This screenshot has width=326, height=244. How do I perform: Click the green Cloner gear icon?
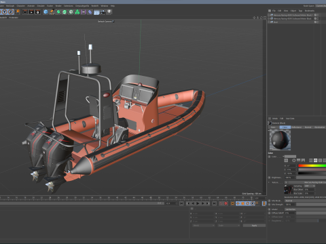71,12
